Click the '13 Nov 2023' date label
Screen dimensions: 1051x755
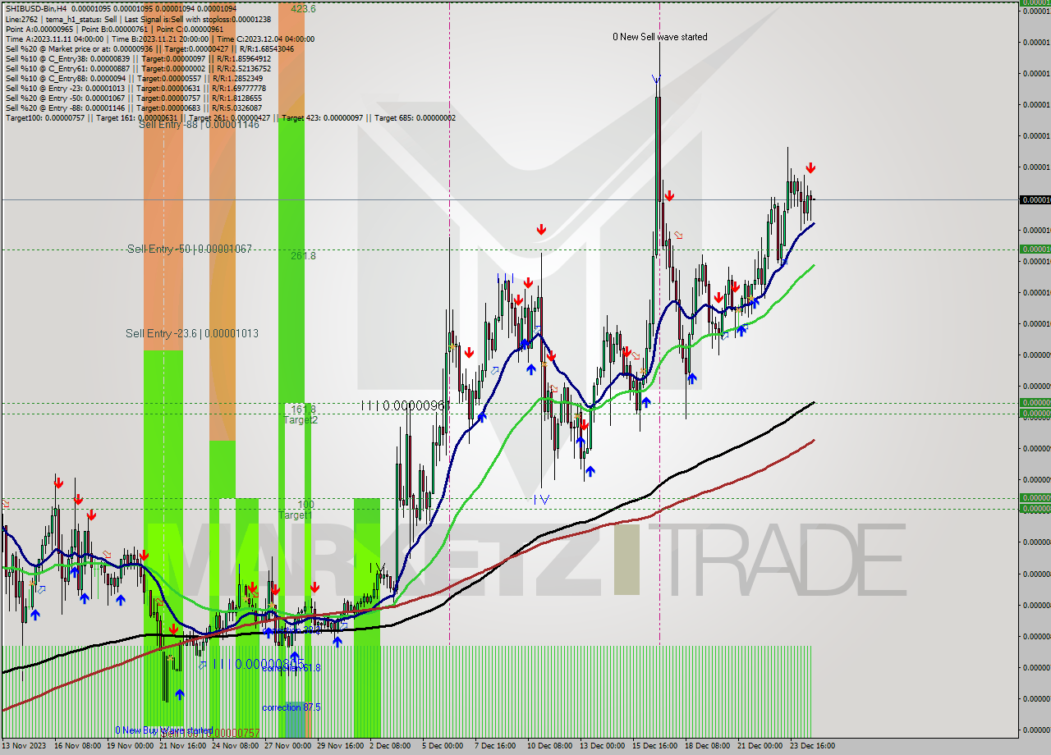coord(24,746)
